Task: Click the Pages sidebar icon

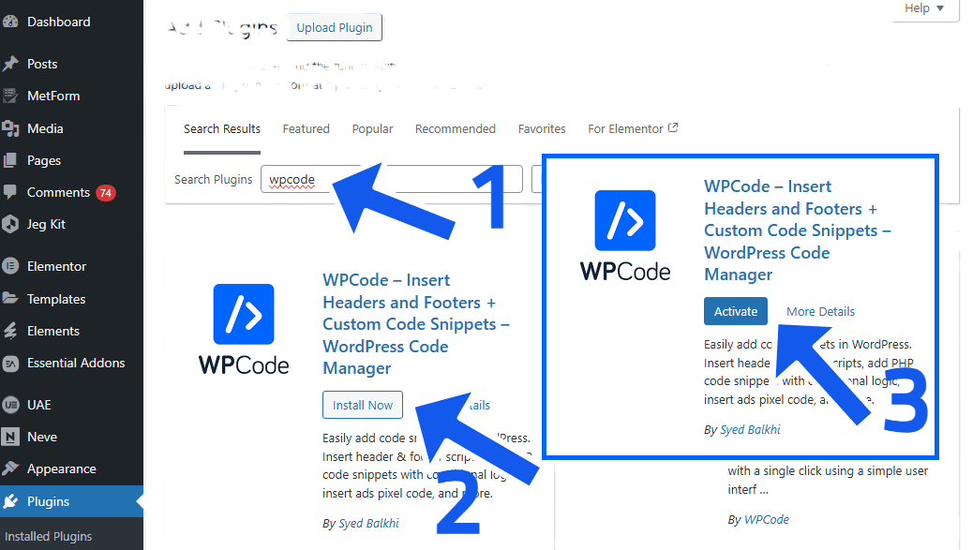Action: coord(10,160)
